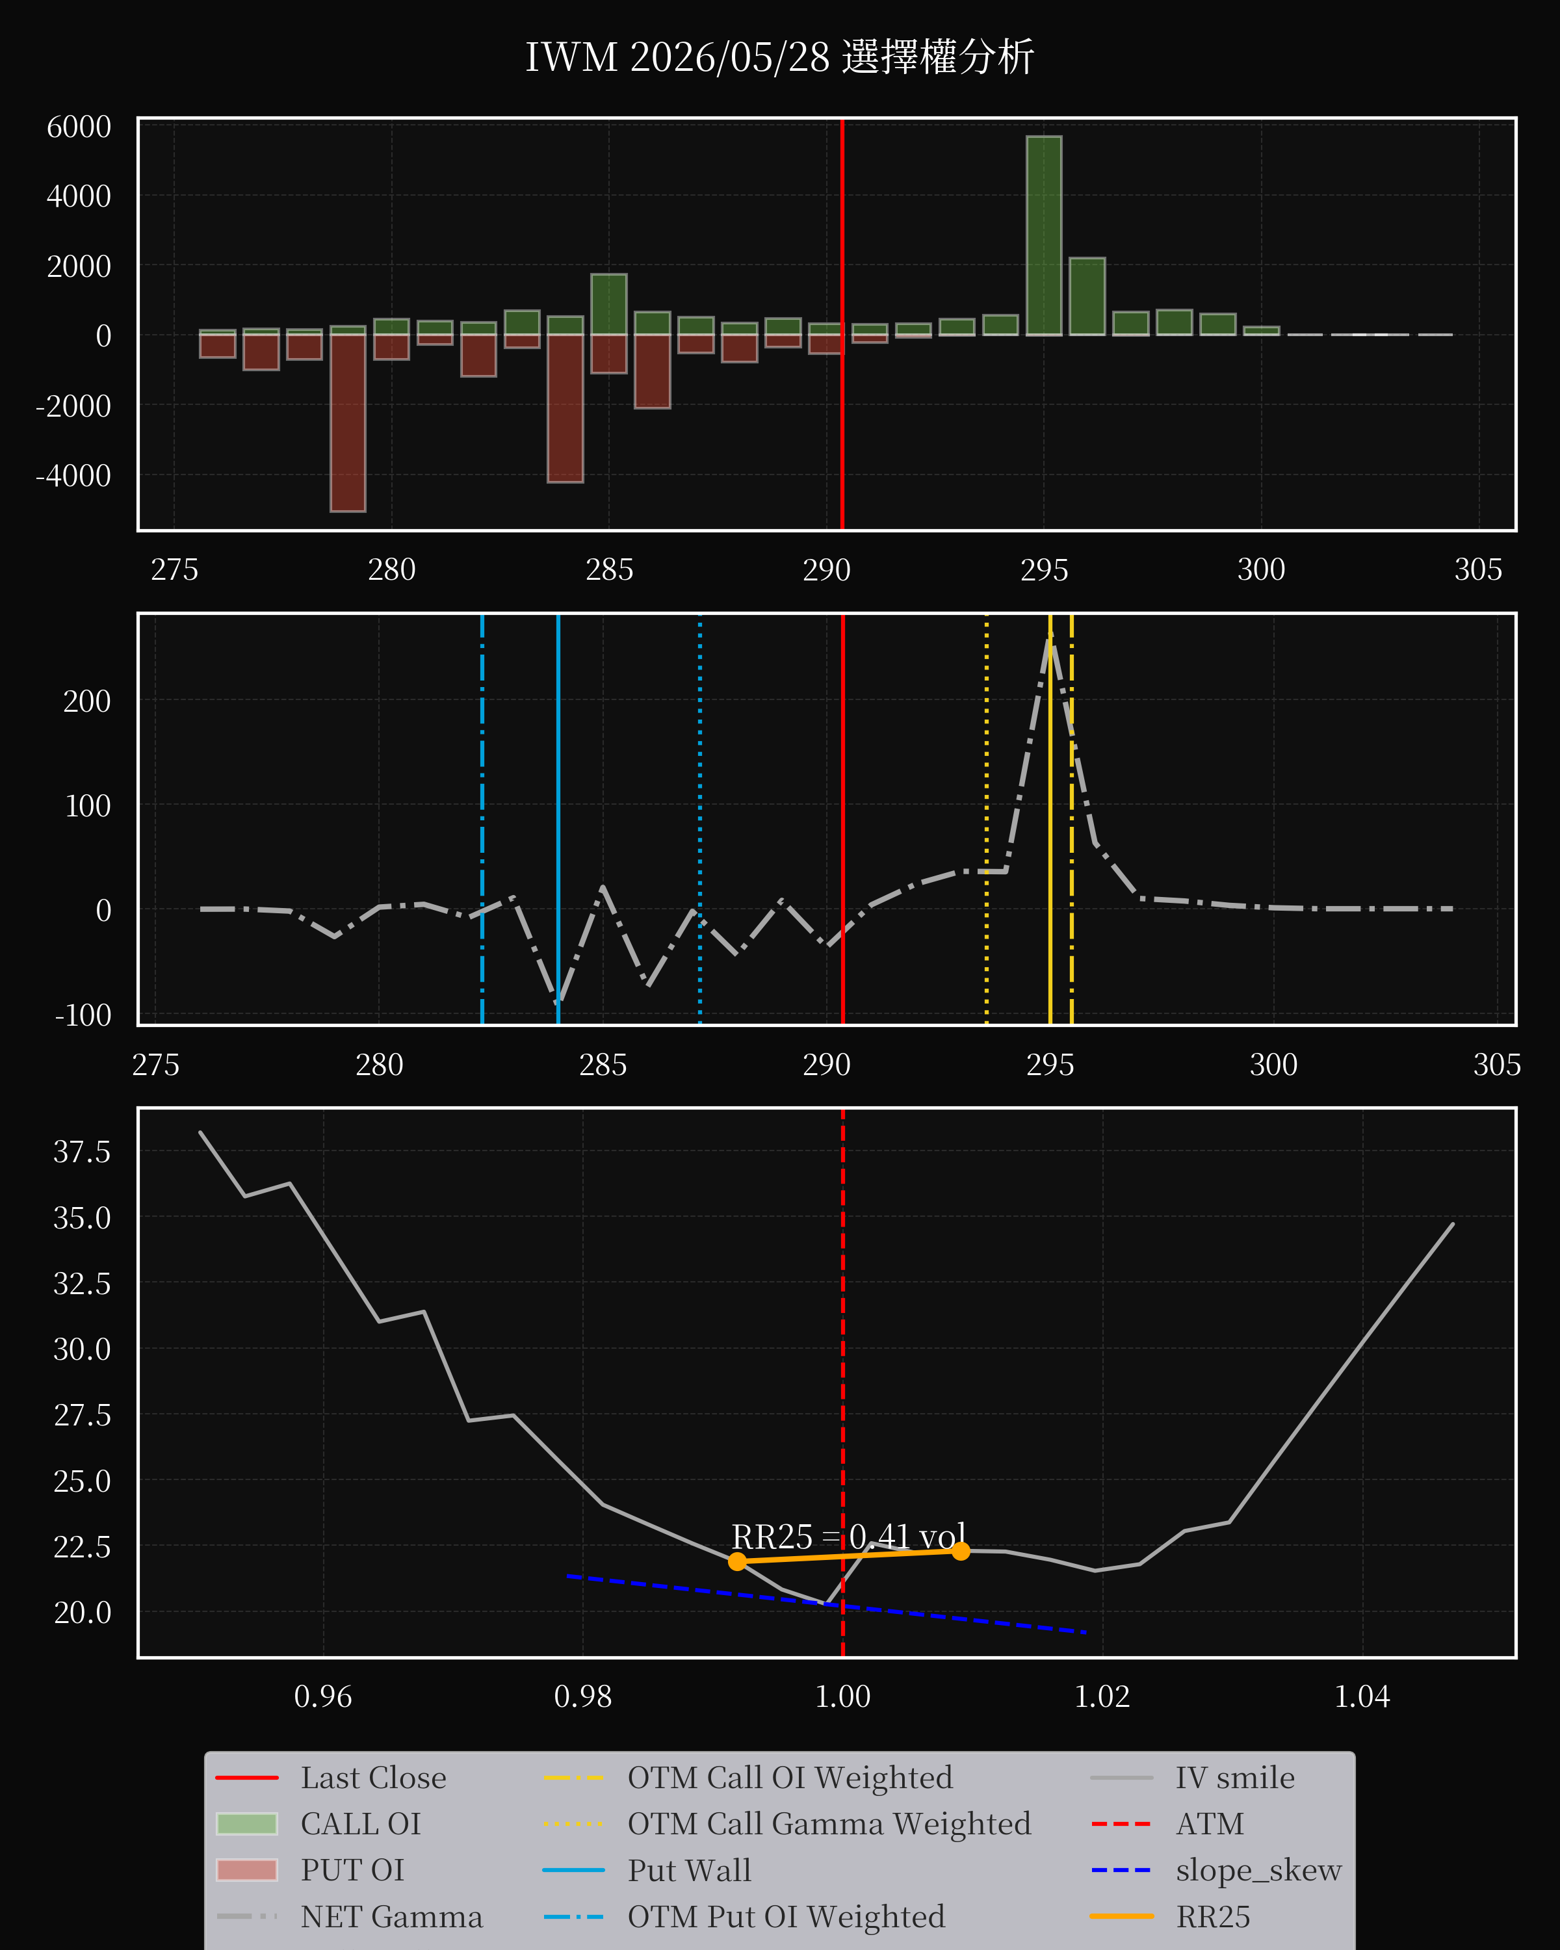Click the 'OTM Put OI Weighted' legend label
The height and width of the screenshot is (1950, 1560).
click(x=786, y=1916)
